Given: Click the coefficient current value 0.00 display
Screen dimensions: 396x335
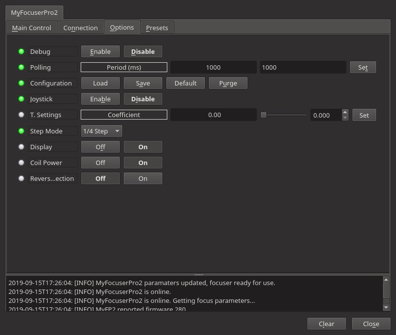Looking at the screenshot, I should tap(213, 115).
